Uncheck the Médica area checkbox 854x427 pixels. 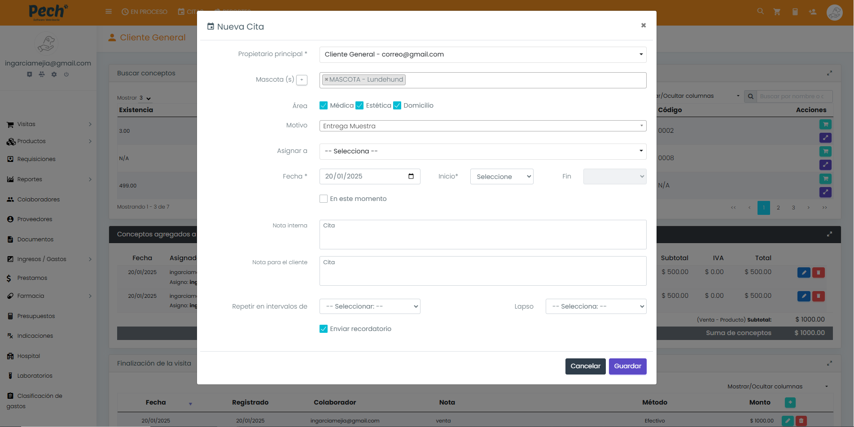tap(324, 105)
